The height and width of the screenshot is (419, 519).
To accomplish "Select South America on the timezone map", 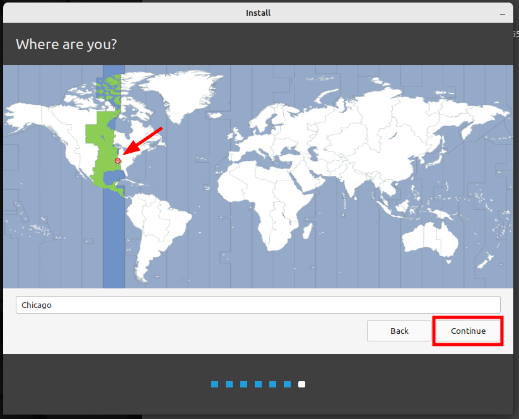I will coord(156,232).
